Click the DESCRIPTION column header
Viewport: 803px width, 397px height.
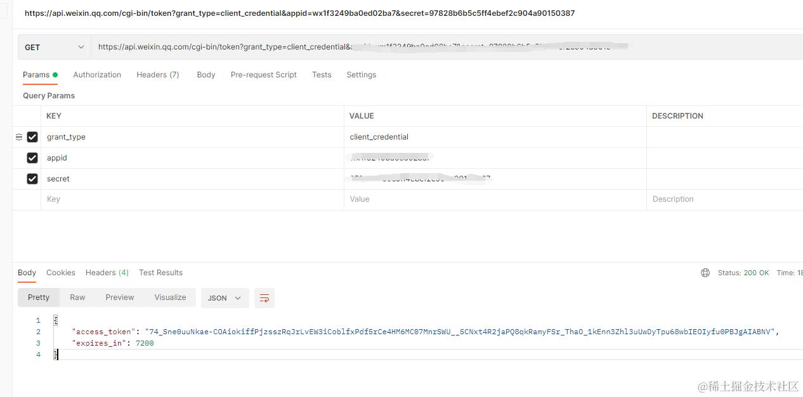pos(678,116)
